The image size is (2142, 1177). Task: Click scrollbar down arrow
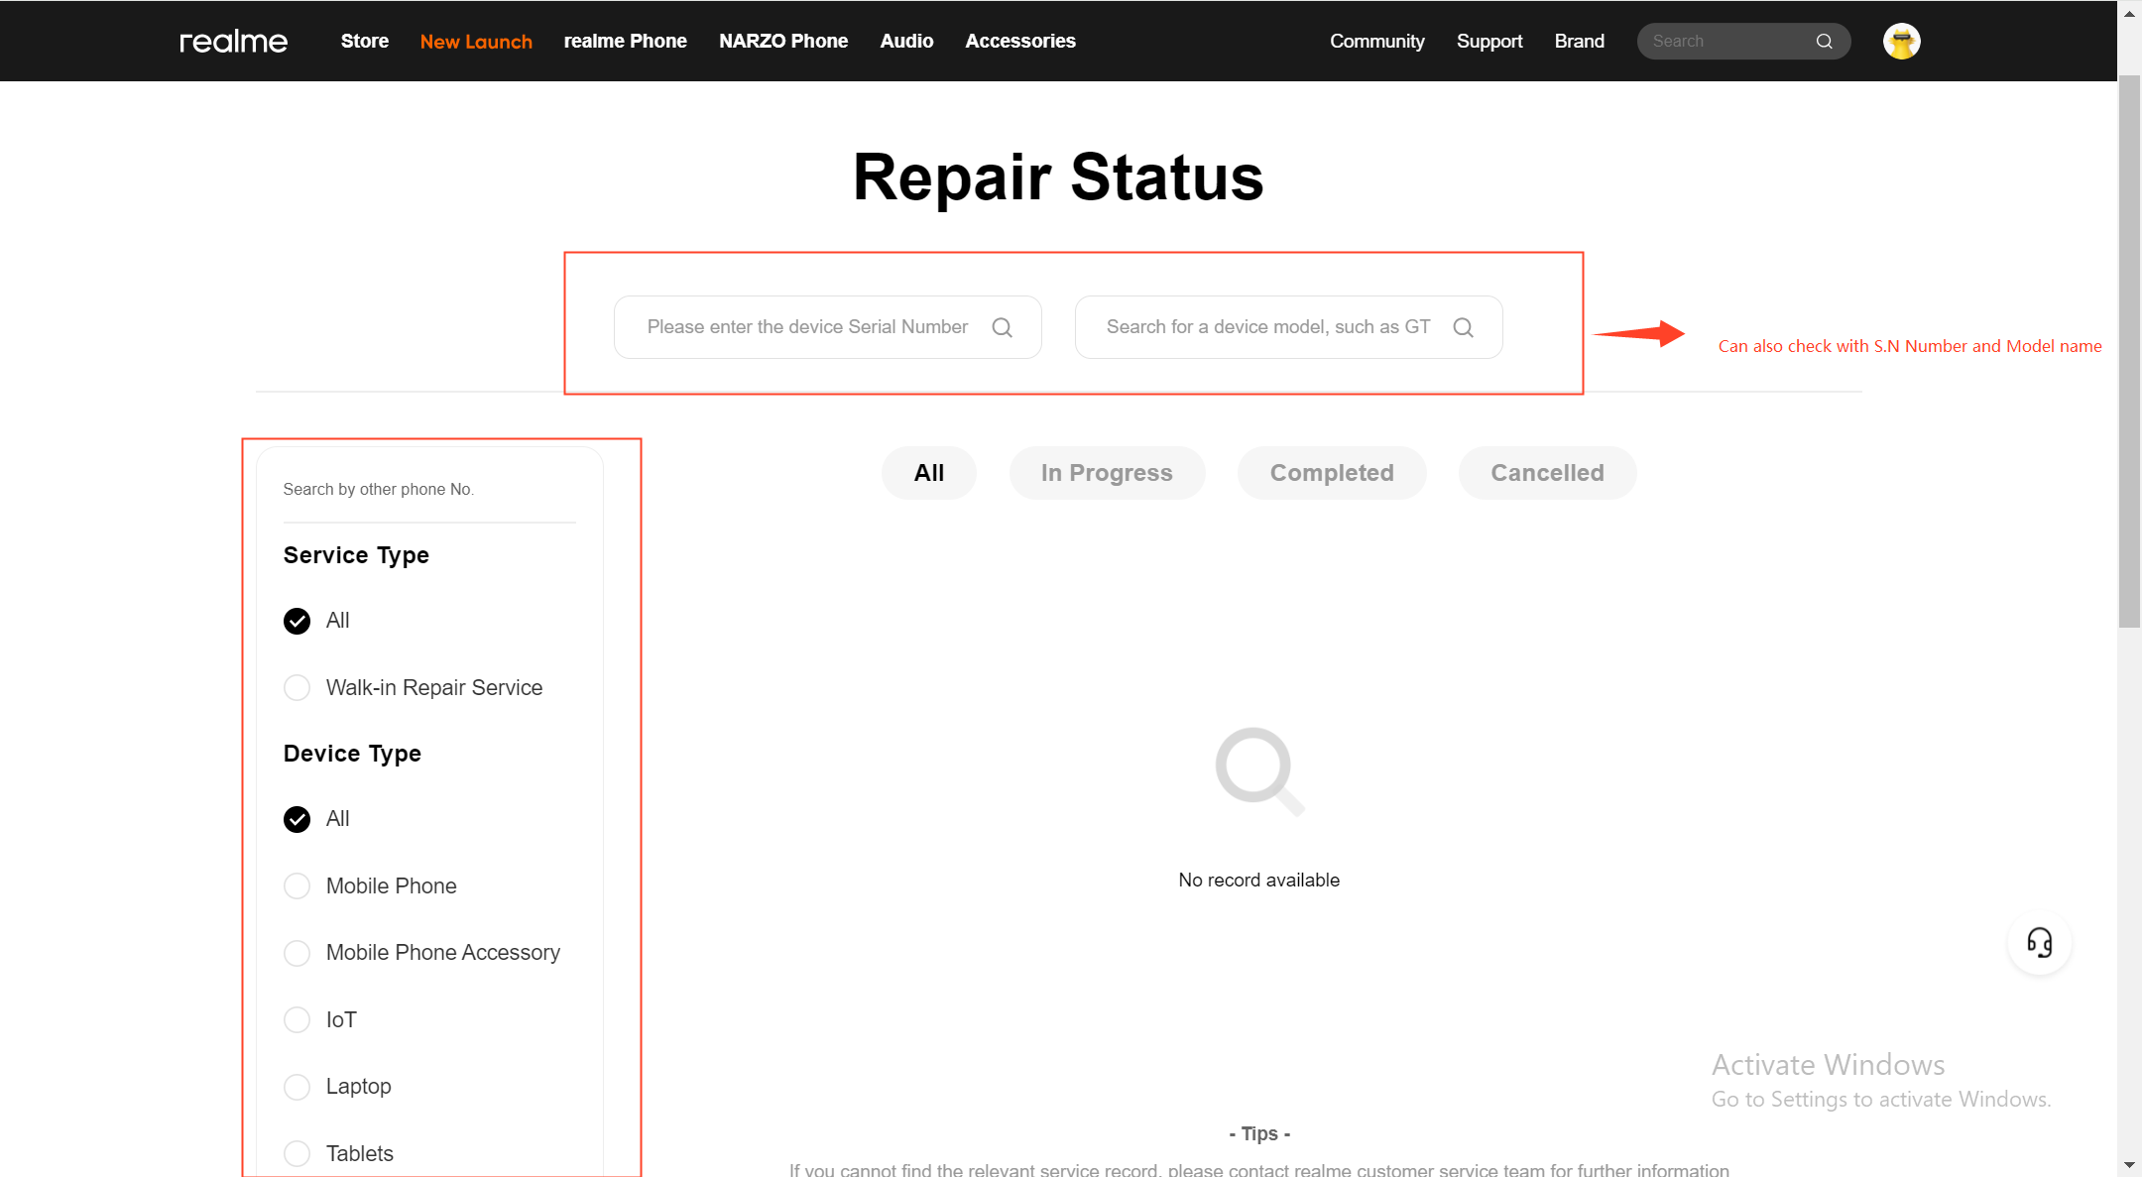2129,1164
